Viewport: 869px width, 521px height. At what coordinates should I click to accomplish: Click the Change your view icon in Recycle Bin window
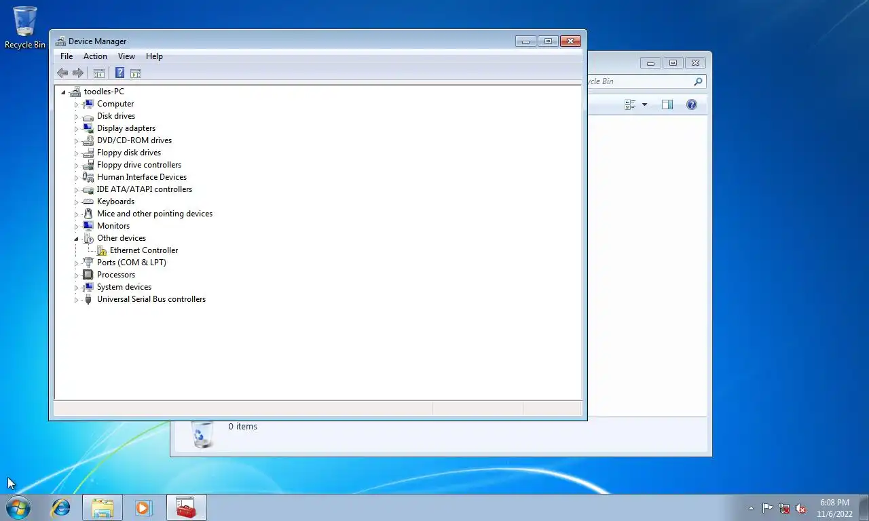pos(630,104)
